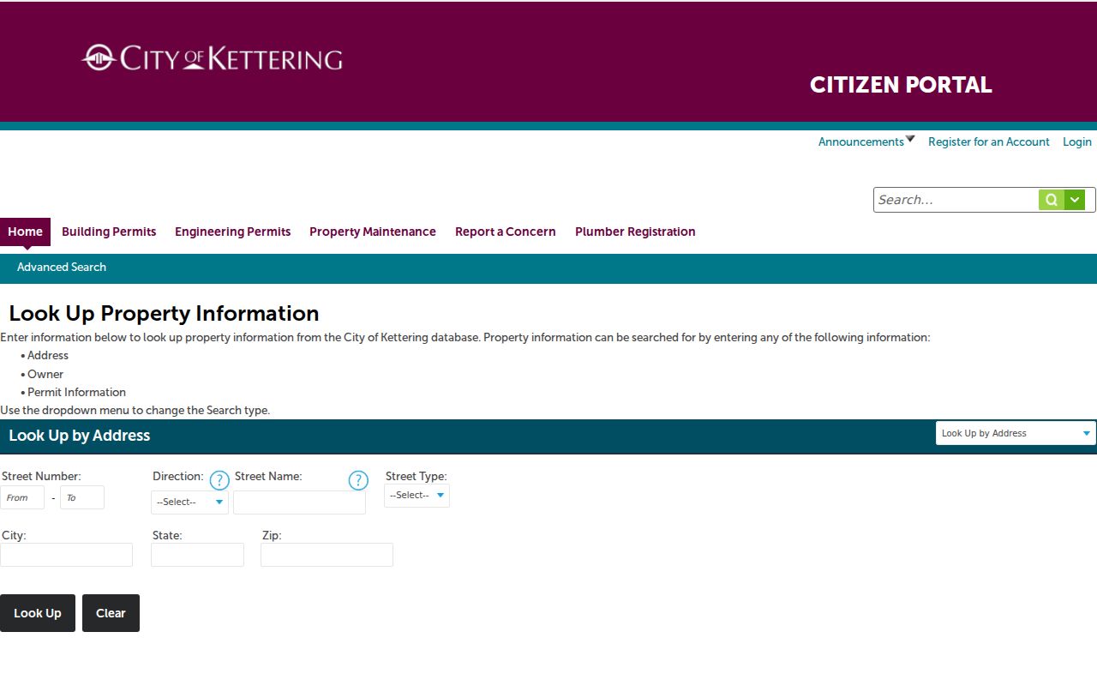Click the Owner bullet text

click(45, 374)
